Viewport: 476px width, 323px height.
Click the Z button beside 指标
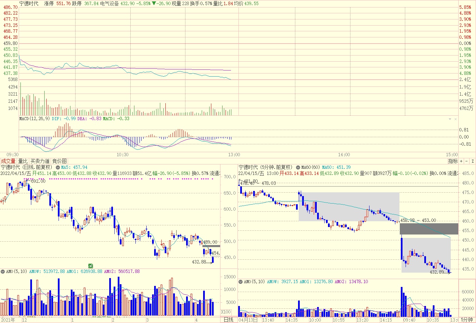click(x=473, y=161)
